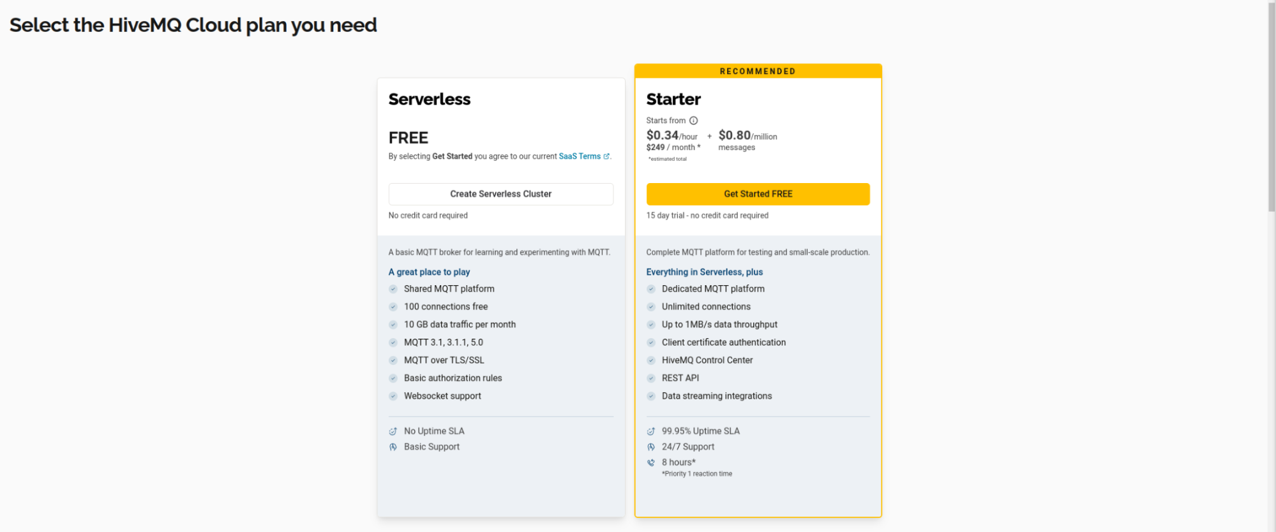Click 'REST API' feature text
Image resolution: width=1276 pixels, height=532 pixels.
click(x=680, y=378)
